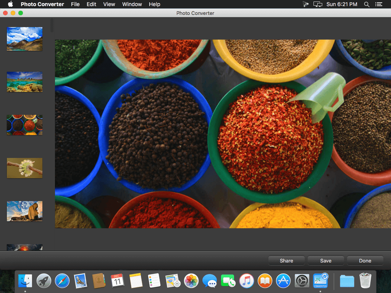Open the Edit menu
The height and width of the screenshot is (293, 391).
click(91, 4)
